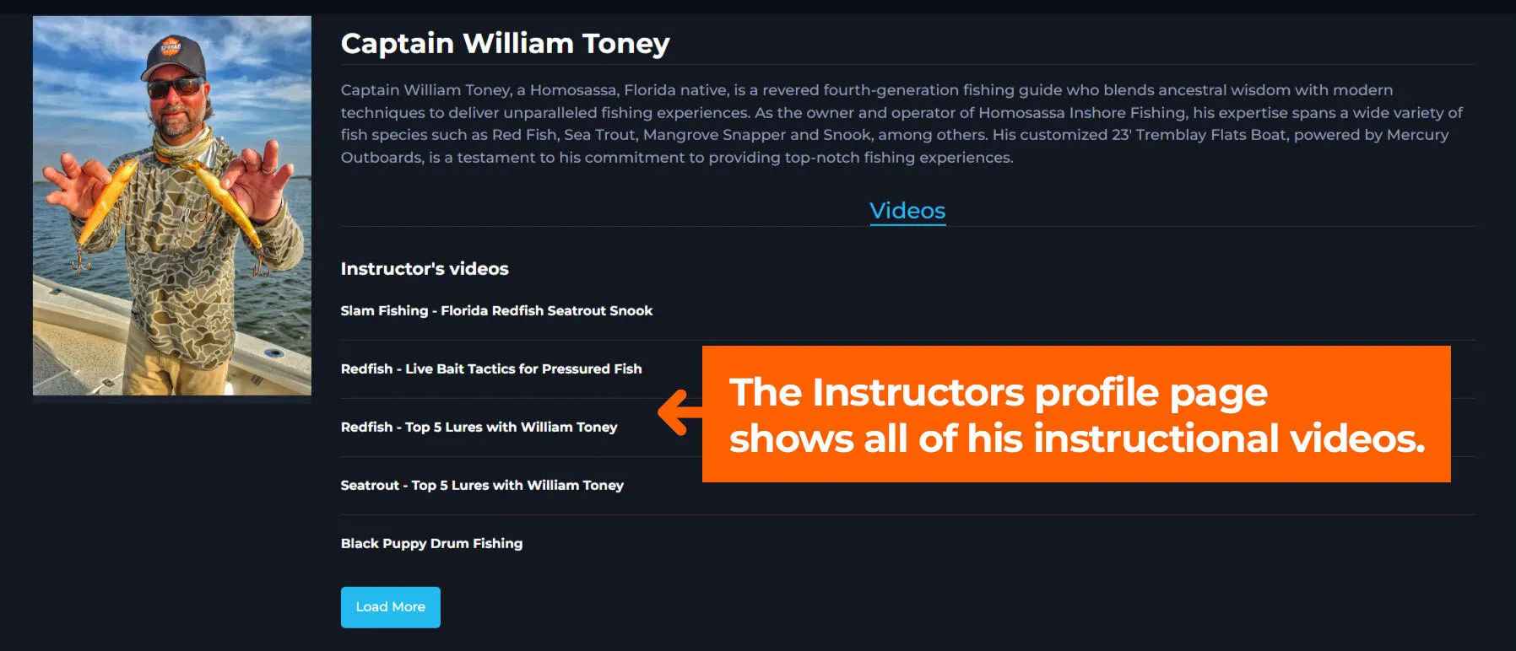Click Captain William Toney's profile photo
This screenshot has width=1516, height=651.
pos(172,206)
